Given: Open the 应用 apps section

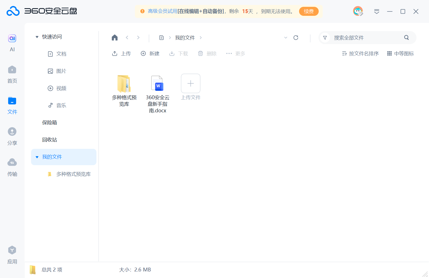Looking at the screenshot, I should [x=12, y=255].
